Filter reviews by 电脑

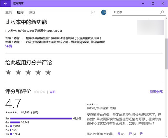(53, 92)
